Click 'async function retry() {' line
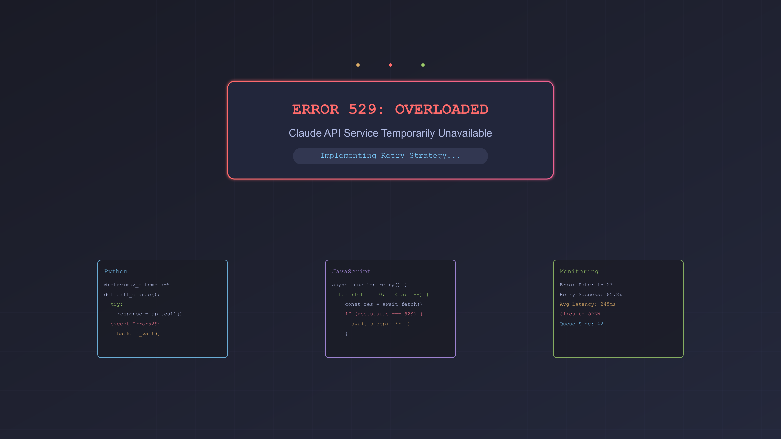Image resolution: width=781 pixels, height=439 pixels. [x=369, y=285]
